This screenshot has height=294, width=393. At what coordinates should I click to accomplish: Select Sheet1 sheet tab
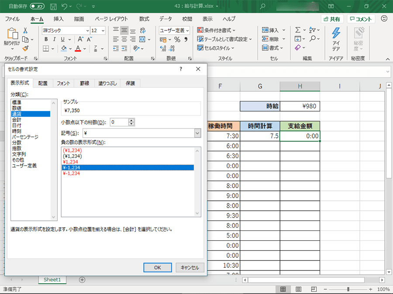52,280
